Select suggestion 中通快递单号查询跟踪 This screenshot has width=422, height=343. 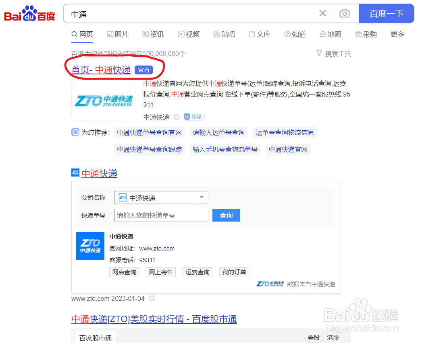(150, 150)
